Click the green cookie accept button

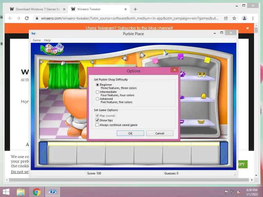243,164
